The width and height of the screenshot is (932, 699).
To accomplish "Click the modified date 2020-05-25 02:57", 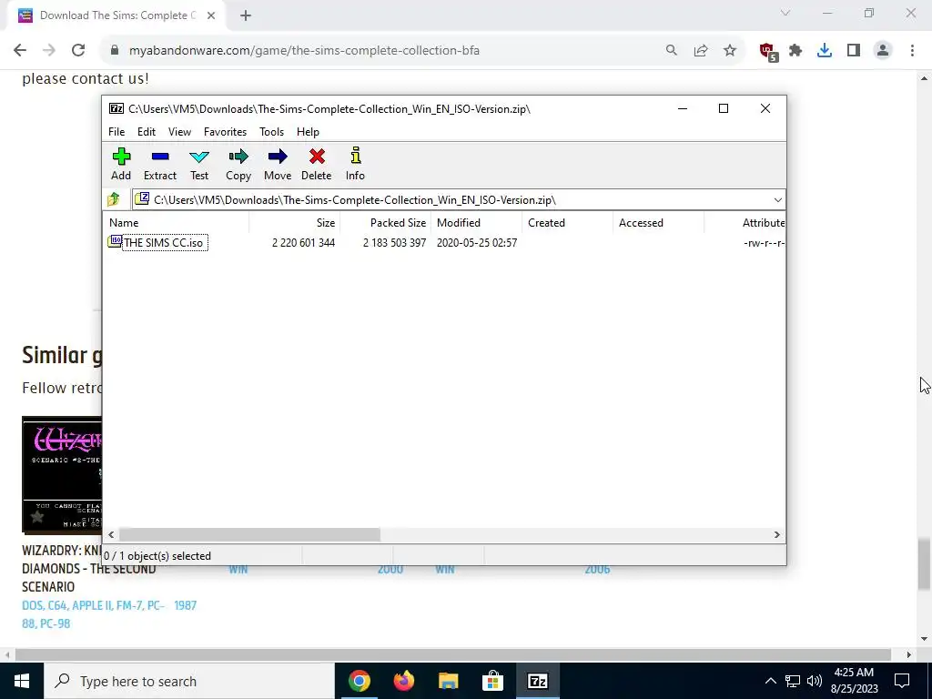I will pyautogui.click(x=477, y=242).
